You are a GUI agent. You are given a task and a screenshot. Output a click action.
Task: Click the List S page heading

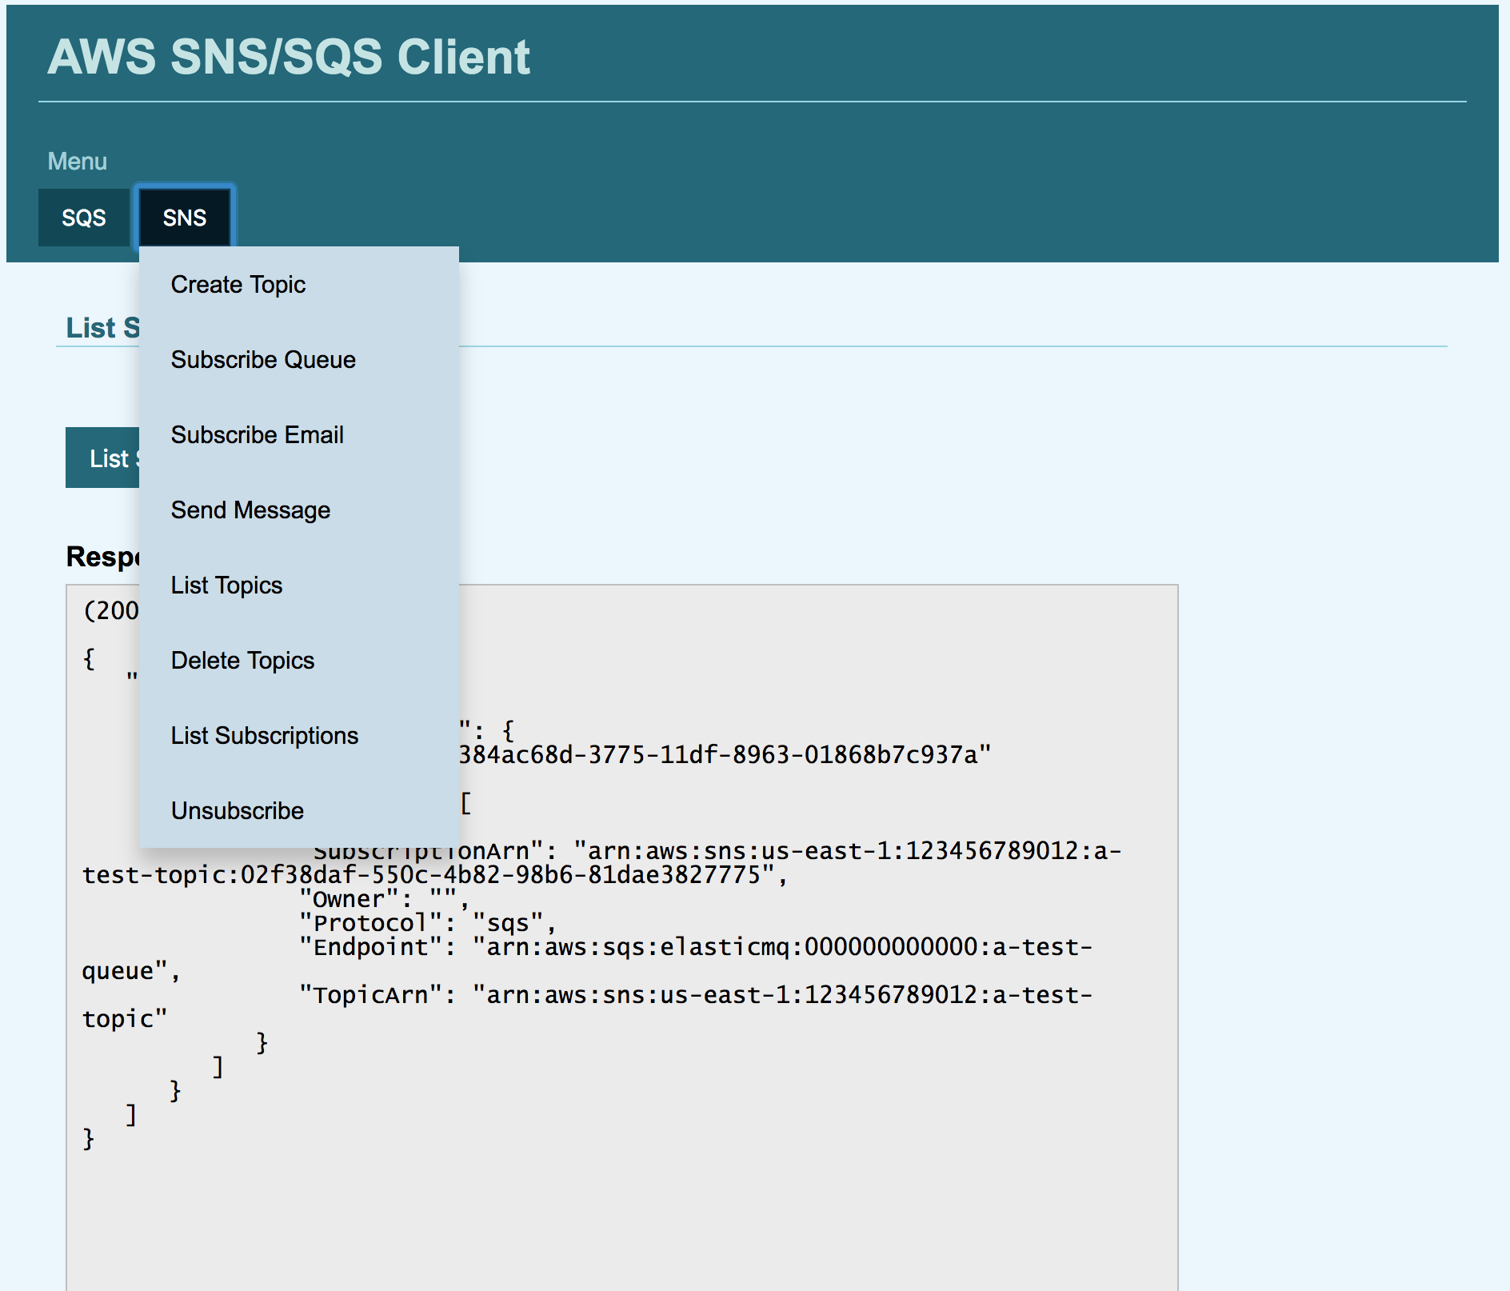click(x=102, y=328)
